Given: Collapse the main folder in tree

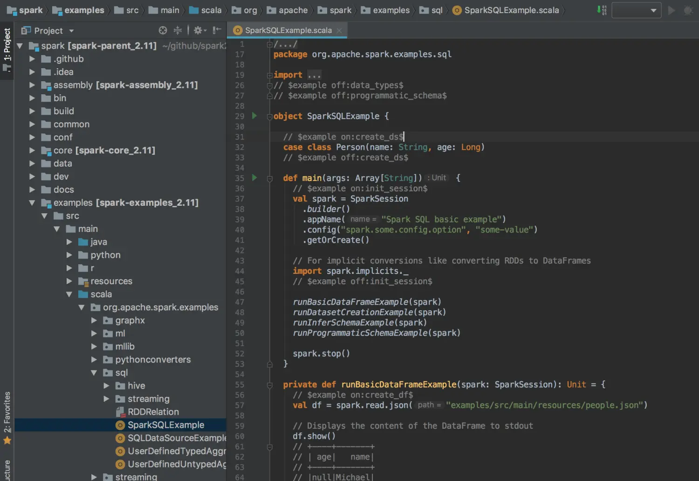Looking at the screenshot, I should pyautogui.click(x=57, y=229).
